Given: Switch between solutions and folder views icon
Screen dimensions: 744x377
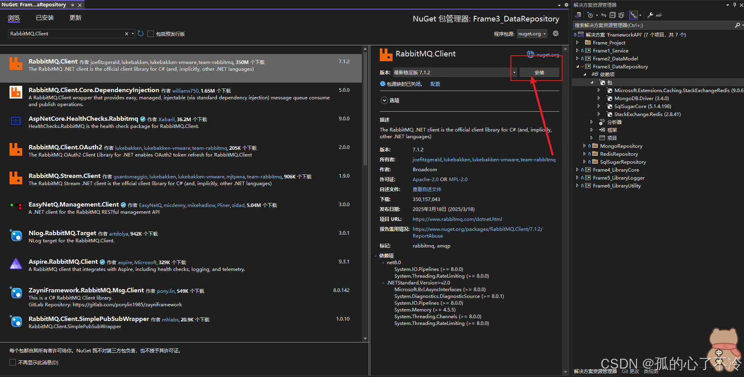Looking at the screenshot, I should (x=578, y=15).
